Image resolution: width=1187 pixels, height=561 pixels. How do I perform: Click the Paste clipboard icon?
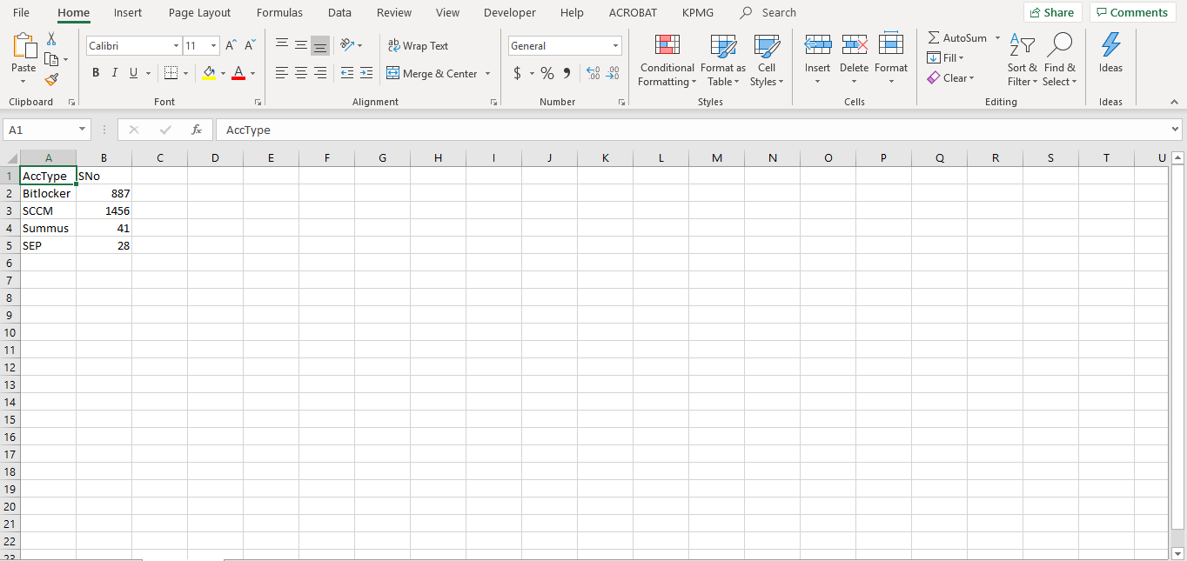pos(23,46)
